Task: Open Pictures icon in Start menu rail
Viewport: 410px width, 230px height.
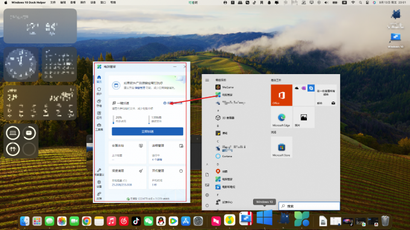Action: coord(207,185)
